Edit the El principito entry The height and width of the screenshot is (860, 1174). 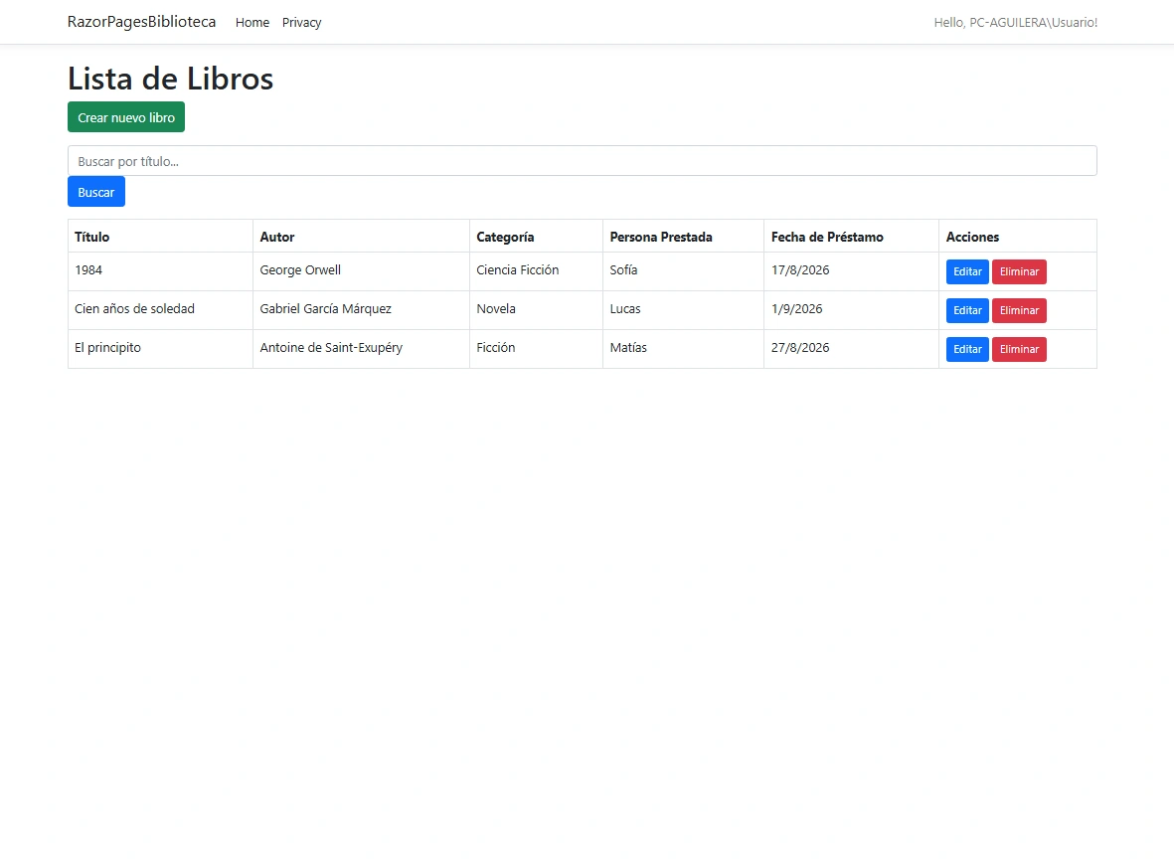click(967, 350)
